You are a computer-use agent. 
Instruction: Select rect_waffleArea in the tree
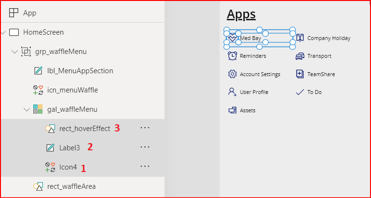(x=71, y=186)
